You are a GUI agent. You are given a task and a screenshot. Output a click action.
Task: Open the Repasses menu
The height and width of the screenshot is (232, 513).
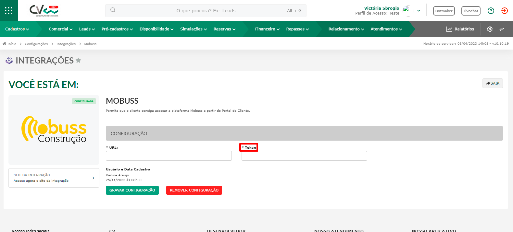coord(297,29)
